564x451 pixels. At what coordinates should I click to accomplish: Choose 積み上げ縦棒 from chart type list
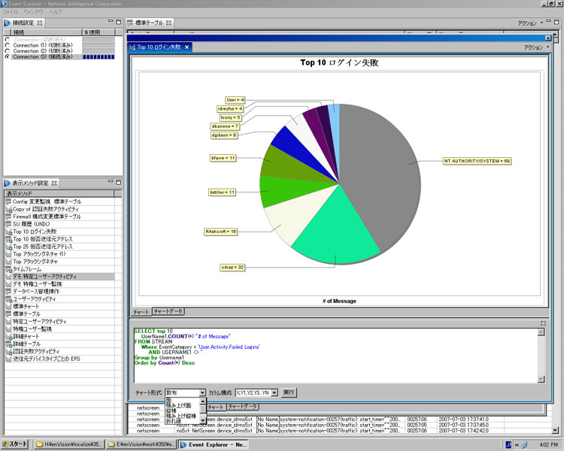[x=181, y=416]
